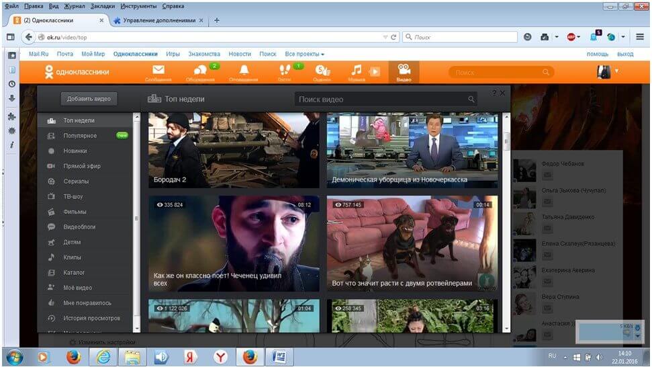Image resolution: width=652 pixels, height=367 pixels.
Task: Expand the Все проекты dropdown
Action: (304, 54)
